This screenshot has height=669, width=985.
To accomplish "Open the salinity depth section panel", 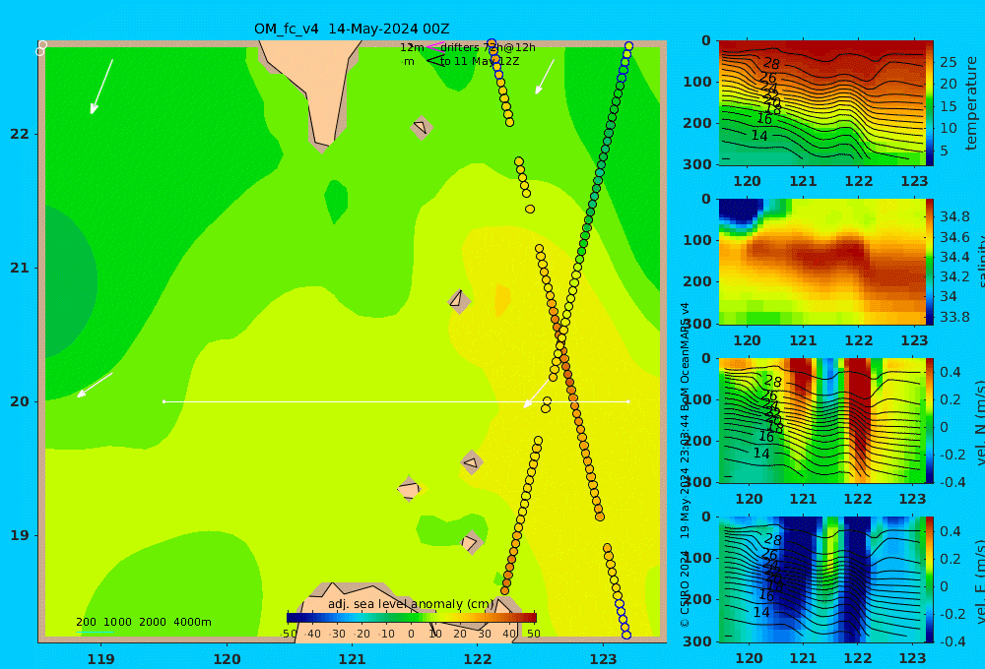I will (821, 262).
